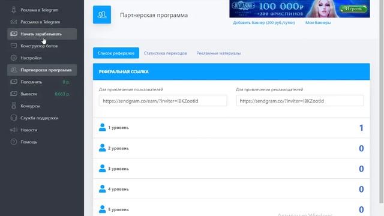Click Добавить баннер (200 руб./сутки) link
The image size is (384, 216).
coord(264,23)
